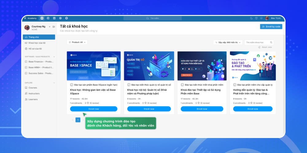Image resolution: width=307 pixels, height=153 pixels.
Task: Select Khoá học của tôi in sidebar
Action: click(x=37, y=43)
